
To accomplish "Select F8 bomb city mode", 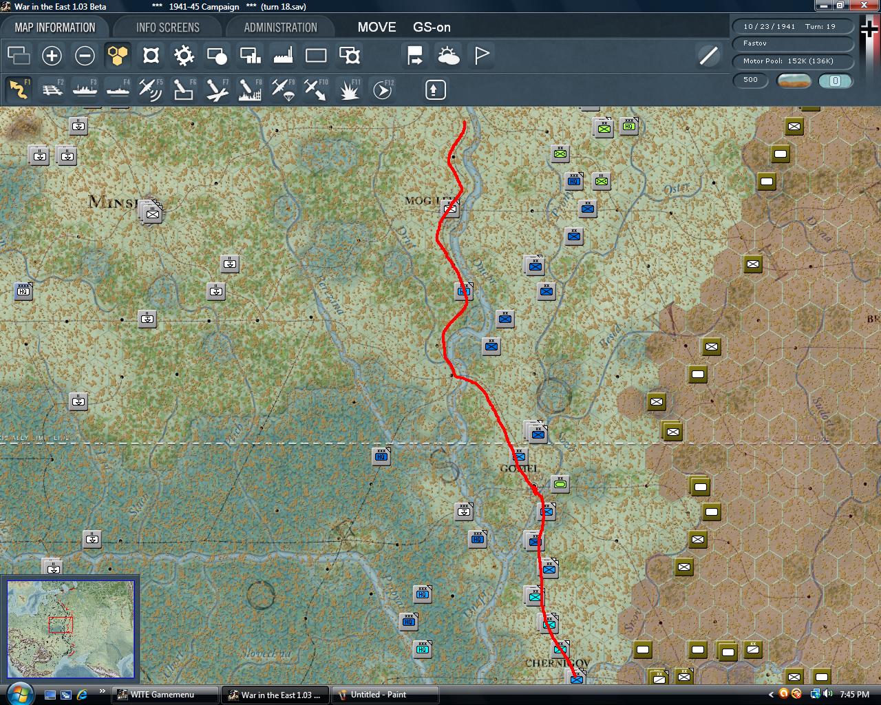I will pyautogui.click(x=250, y=90).
